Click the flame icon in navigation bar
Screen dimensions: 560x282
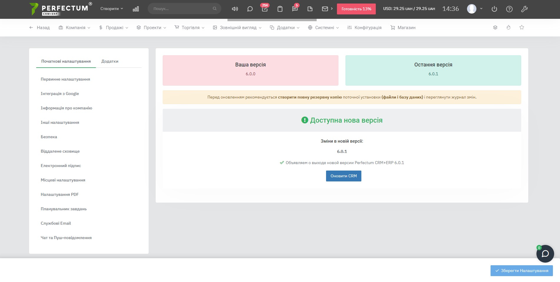point(509,27)
